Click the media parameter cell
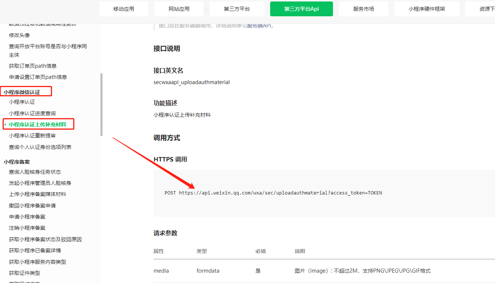Screen dimensions: 495x283 pos(161,271)
